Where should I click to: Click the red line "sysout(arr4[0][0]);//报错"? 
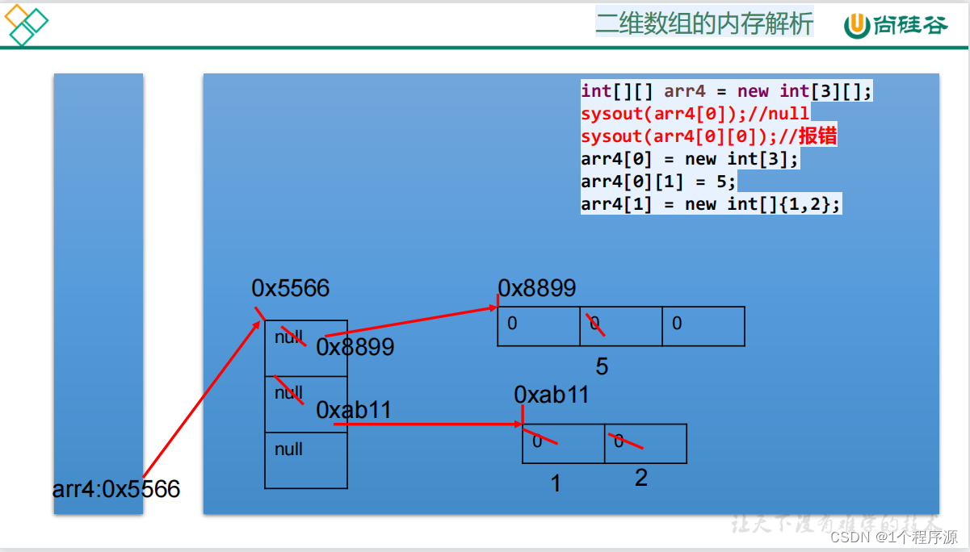click(x=708, y=136)
